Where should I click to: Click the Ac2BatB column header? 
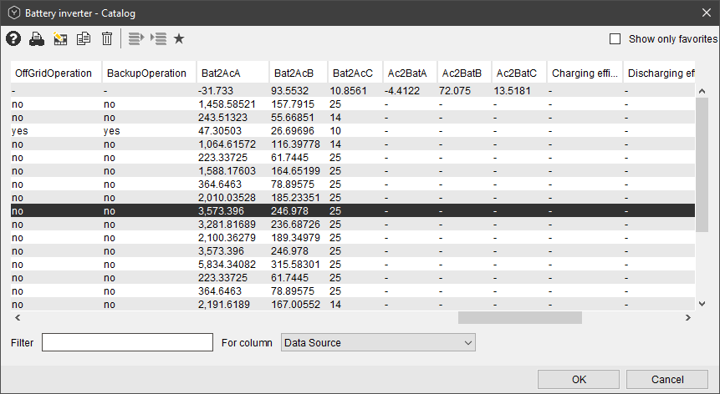[462, 73]
